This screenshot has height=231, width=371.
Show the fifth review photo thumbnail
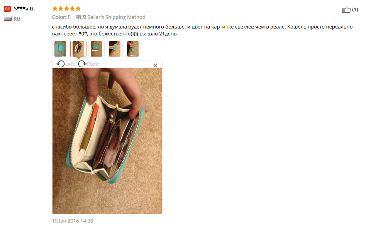(133, 49)
